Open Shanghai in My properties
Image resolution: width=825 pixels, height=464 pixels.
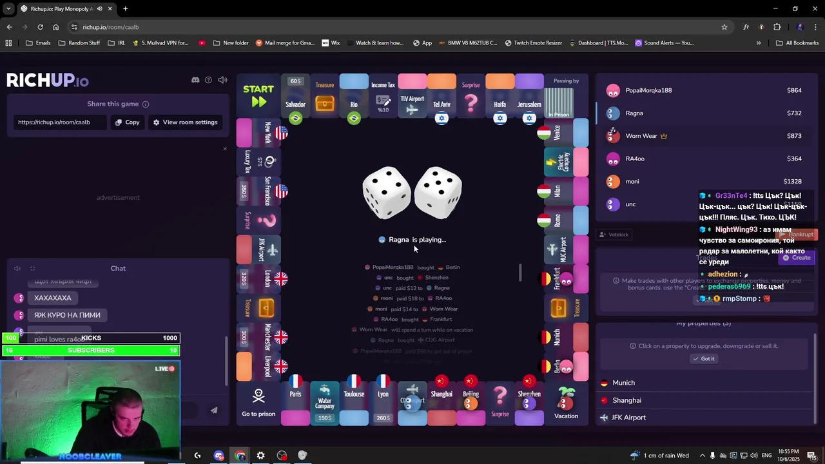(x=704, y=400)
